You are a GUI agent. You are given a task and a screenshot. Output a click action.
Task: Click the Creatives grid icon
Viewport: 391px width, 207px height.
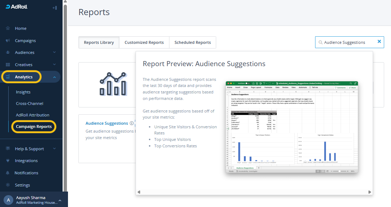click(x=8, y=65)
